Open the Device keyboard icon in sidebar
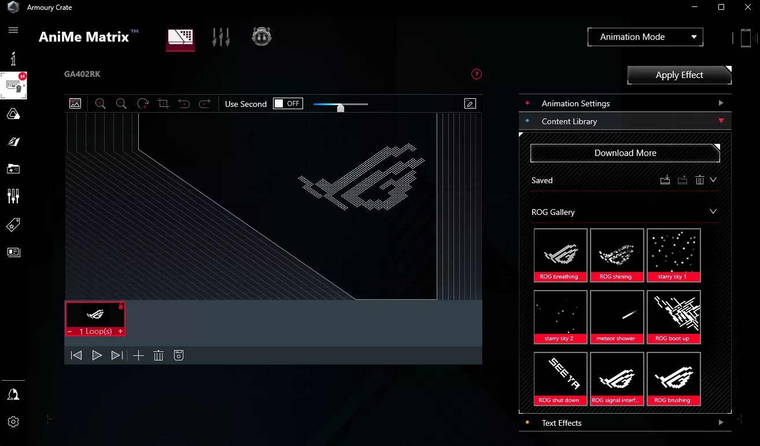The height and width of the screenshot is (446, 760). pyautogui.click(x=13, y=86)
